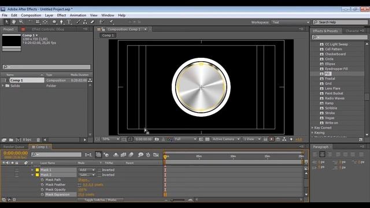Image resolution: width=370 pixels, height=208 pixels.
Task: Open the Layer menu
Action: 49,16
